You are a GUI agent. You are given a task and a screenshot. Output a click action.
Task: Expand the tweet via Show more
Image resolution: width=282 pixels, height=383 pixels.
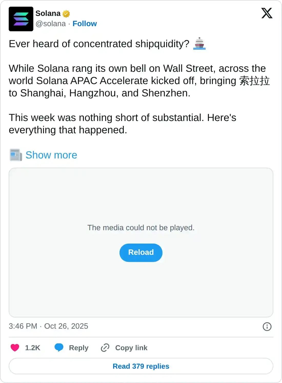(x=51, y=155)
